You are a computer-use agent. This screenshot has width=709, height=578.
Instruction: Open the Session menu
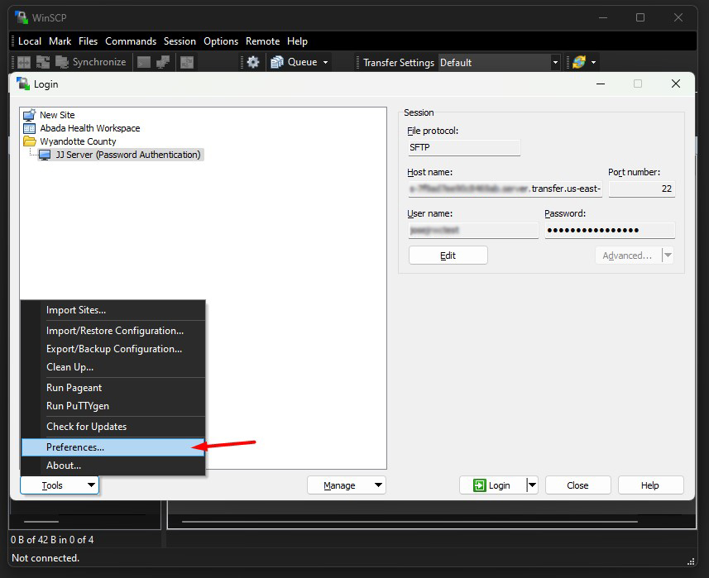pos(180,41)
